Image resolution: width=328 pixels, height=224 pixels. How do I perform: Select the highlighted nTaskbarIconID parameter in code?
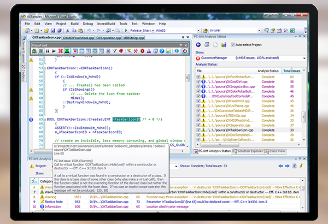126,120
